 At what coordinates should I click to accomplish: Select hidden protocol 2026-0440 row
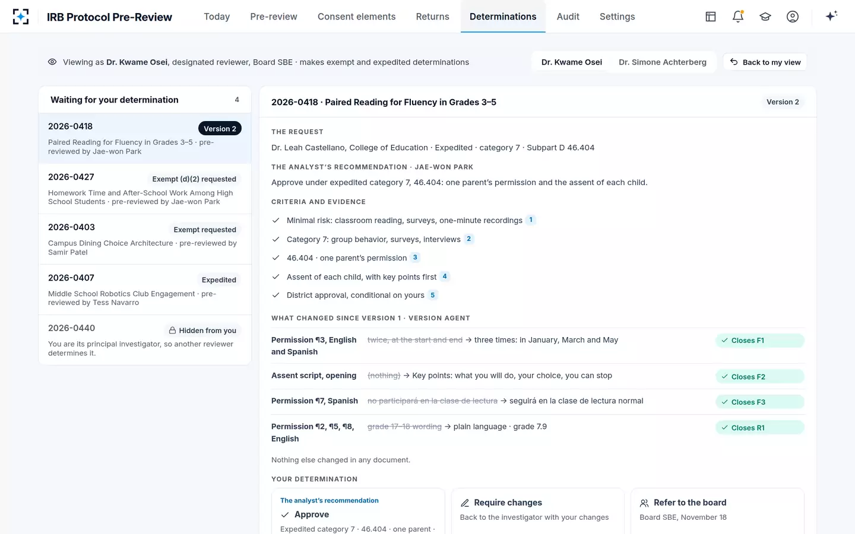[145, 340]
